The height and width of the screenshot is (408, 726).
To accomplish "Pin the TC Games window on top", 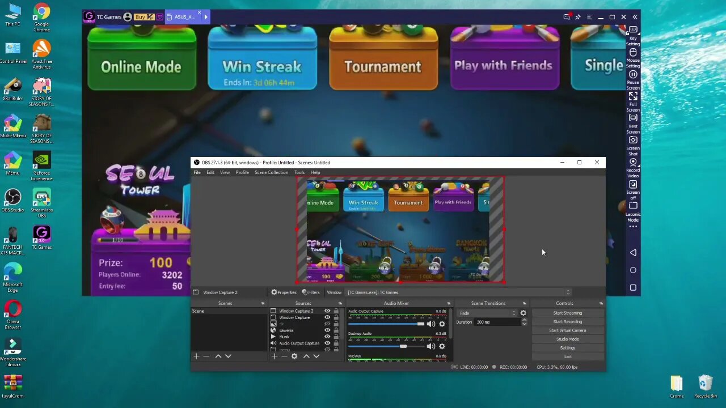I will pyautogui.click(x=578, y=17).
